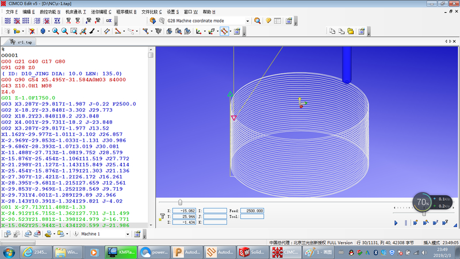Expand the filter funnel dropdown arrow
Image resolution: width=460 pixels, height=259 pixels.
[151, 31]
